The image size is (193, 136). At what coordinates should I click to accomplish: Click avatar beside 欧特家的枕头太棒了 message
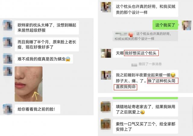[8, 25]
